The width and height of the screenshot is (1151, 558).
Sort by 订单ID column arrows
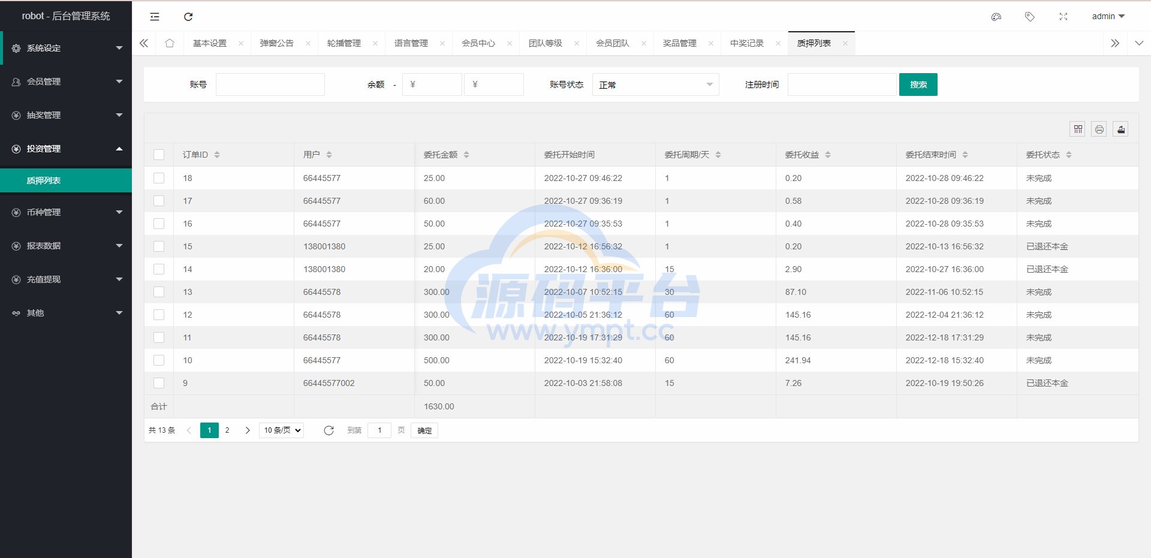[217, 155]
